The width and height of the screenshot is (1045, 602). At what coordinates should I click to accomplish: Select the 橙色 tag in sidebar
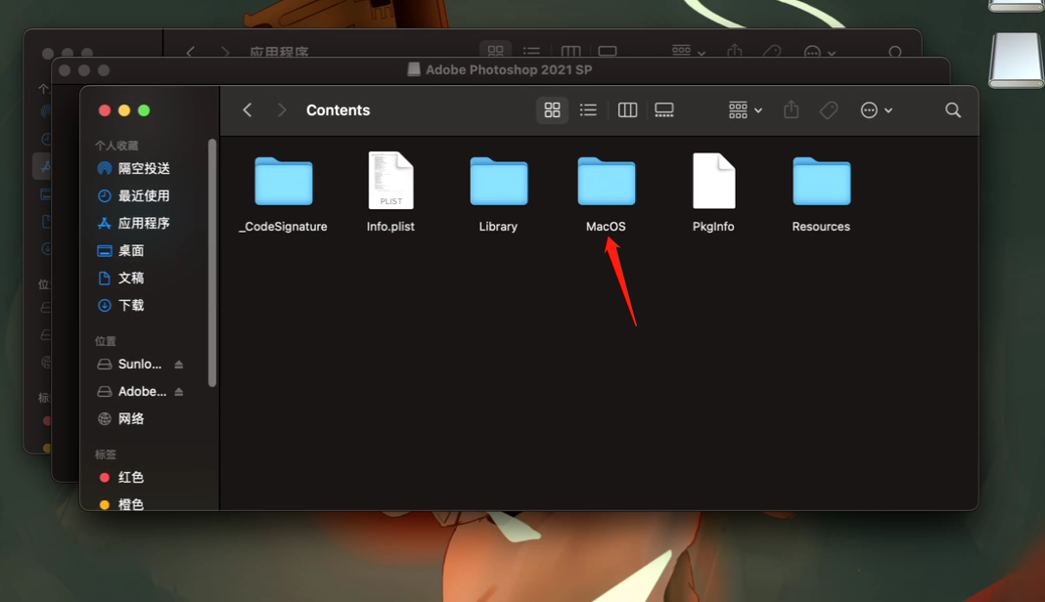(x=120, y=504)
